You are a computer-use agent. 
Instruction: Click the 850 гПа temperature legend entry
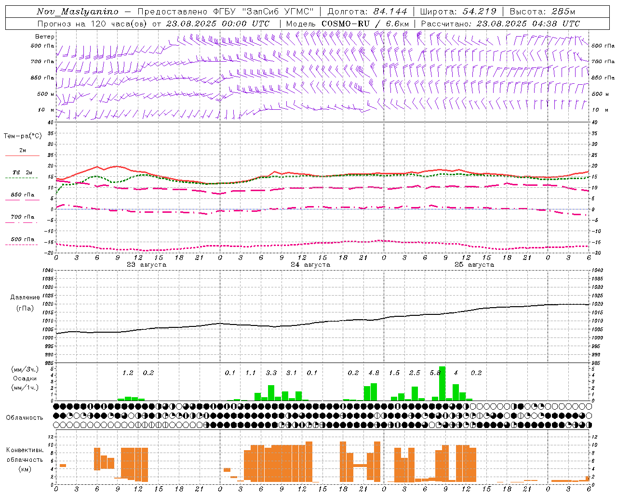pyautogui.click(x=23, y=195)
